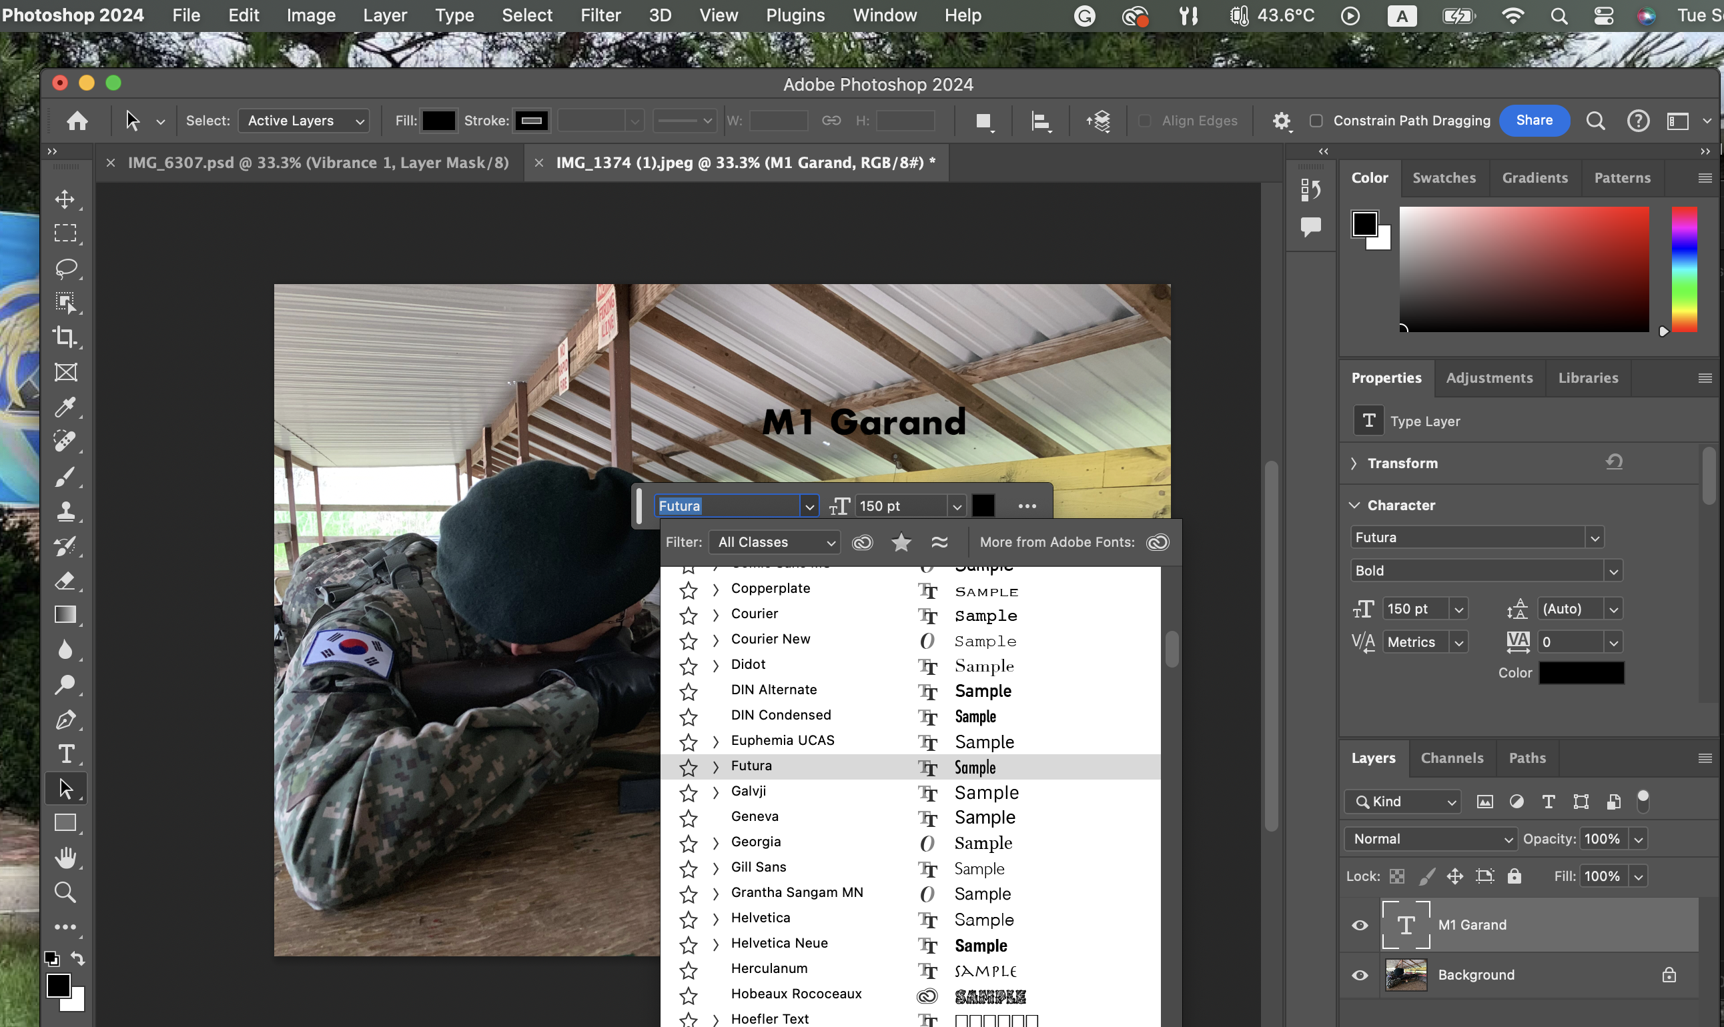Open the Filter menu
The image size is (1724, 1027).
tap(600, 15)
